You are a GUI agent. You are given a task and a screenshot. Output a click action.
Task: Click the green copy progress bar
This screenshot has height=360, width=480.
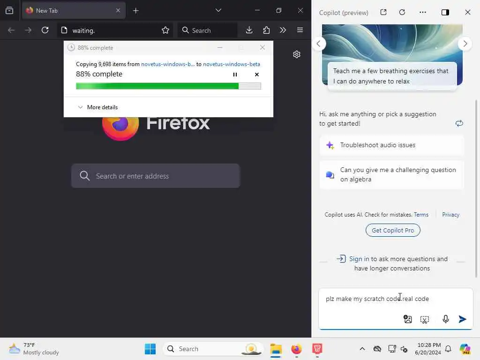pos(168,86)
